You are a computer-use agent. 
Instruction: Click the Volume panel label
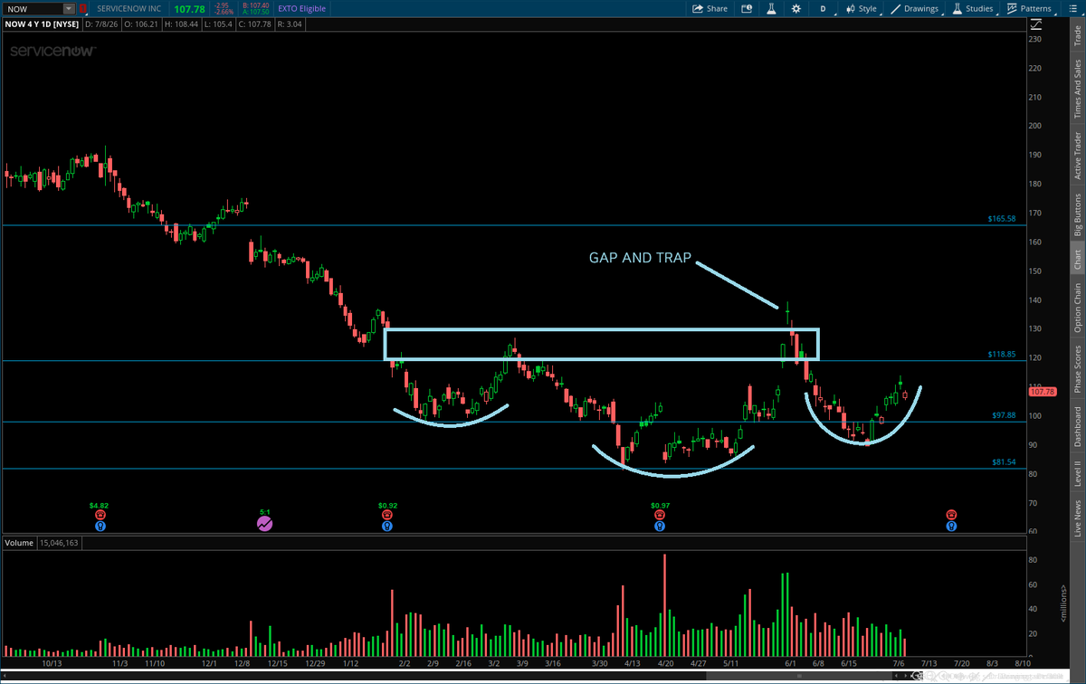pos(19,543)
